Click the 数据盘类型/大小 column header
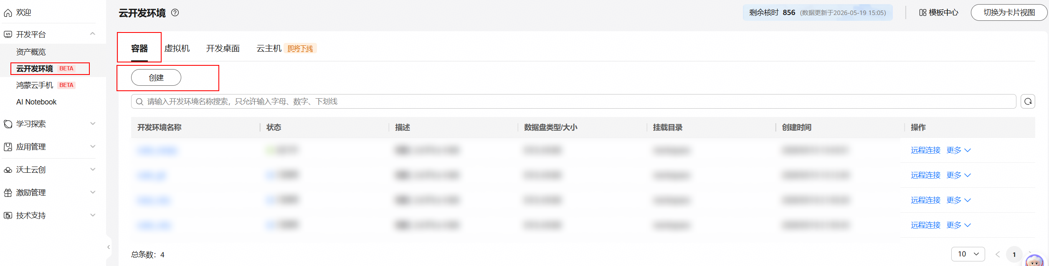Viewport: 1049px width, 266px height. pos(550,127)
